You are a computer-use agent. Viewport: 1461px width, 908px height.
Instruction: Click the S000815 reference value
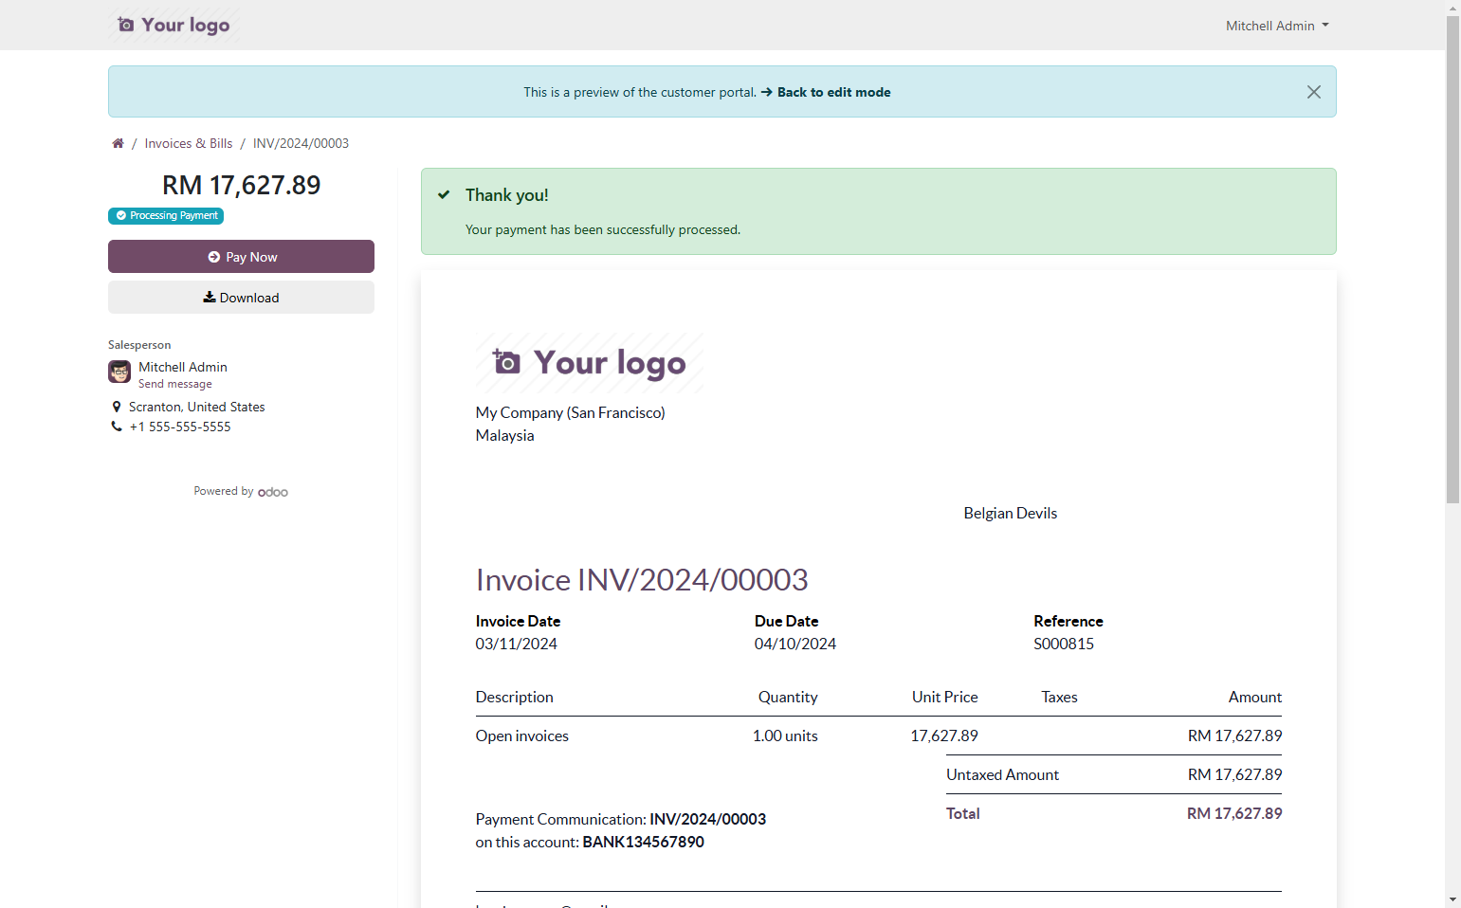point(1064,644)
